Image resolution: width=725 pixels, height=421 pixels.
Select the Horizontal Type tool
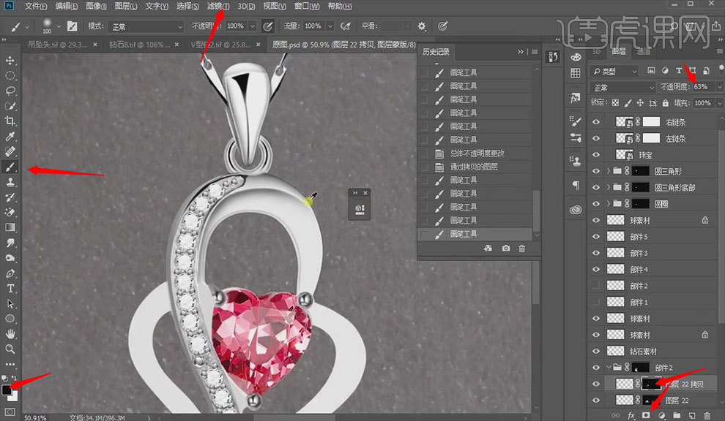(11, 288)
